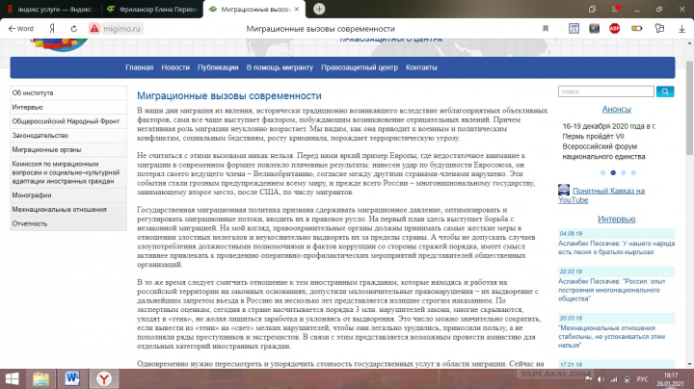Open the reader mode extension icon
Screen dimensions: 694x389
point(574,29)
